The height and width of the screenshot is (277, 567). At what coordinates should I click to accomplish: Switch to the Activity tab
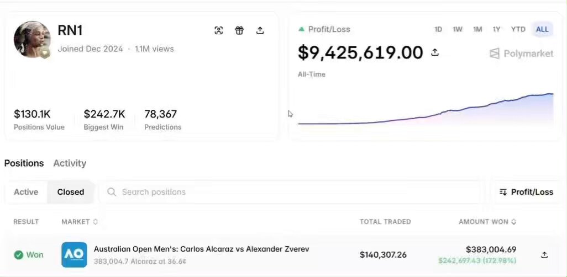[x=70, y=163]
